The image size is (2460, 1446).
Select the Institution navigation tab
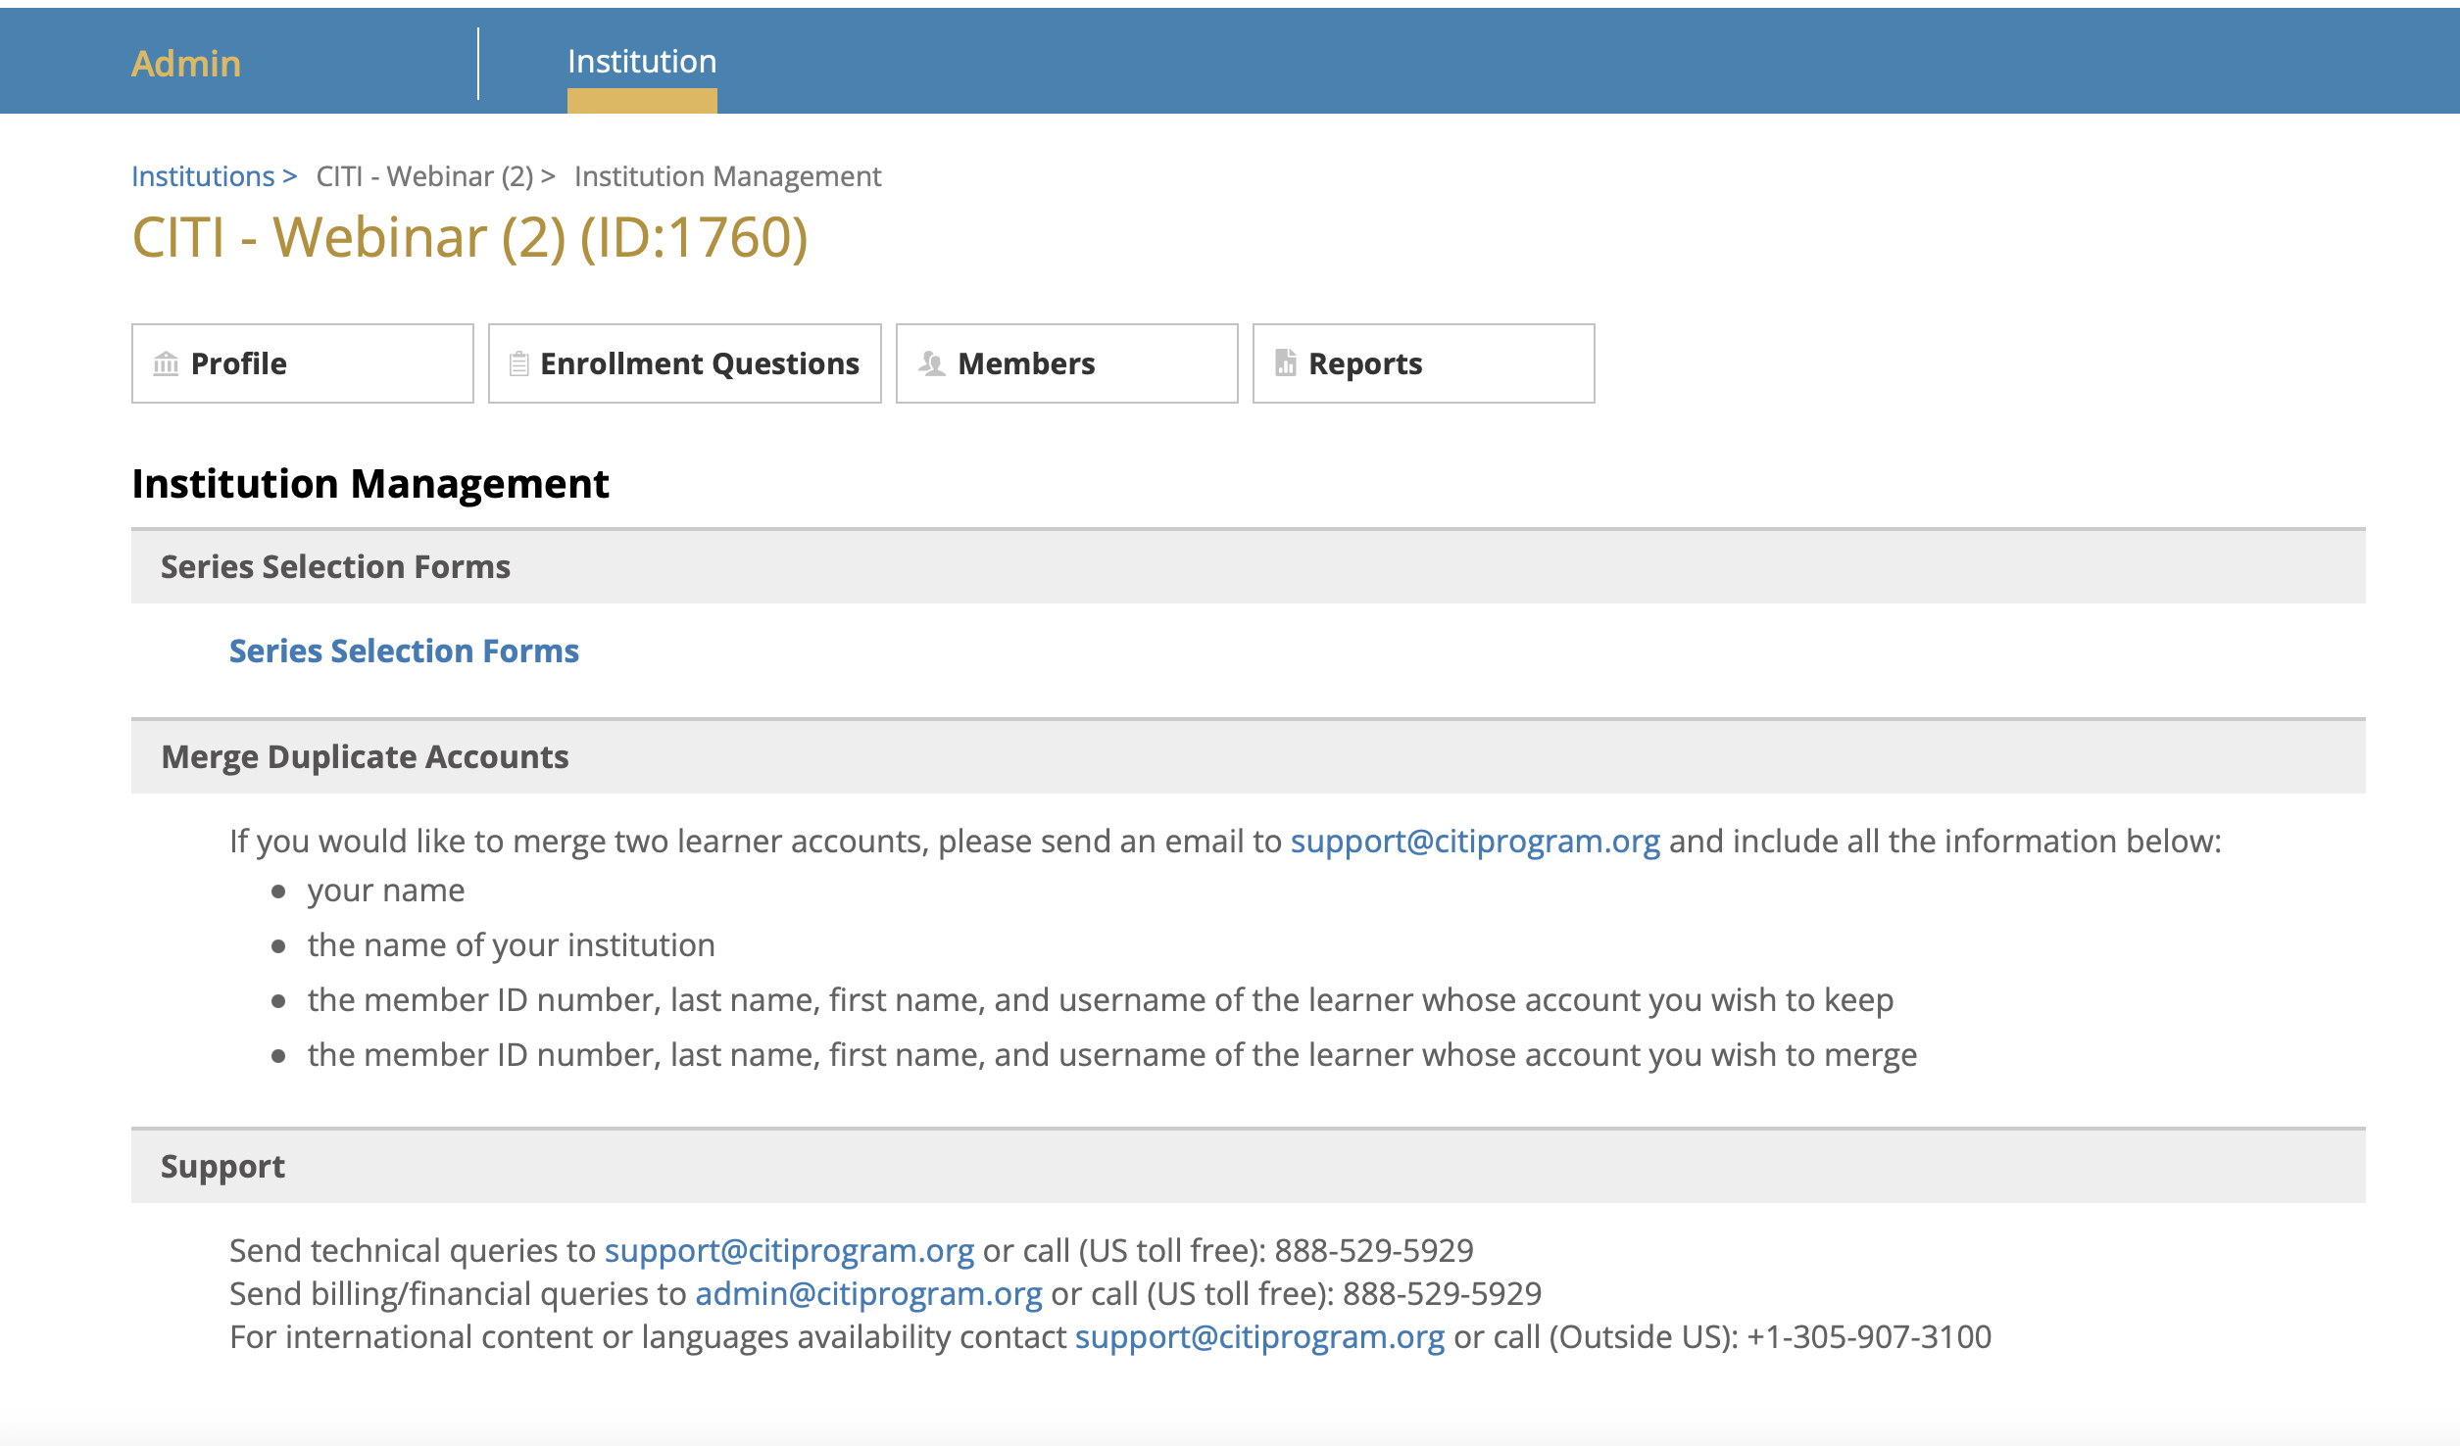[642, 63]
